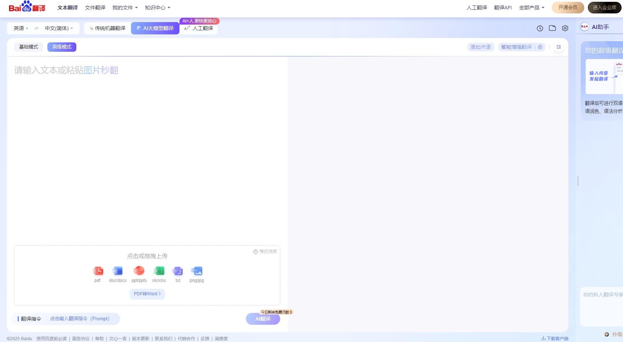623x342 pixels.
Task: Open the settings gear icon
Action: point(565,28)
